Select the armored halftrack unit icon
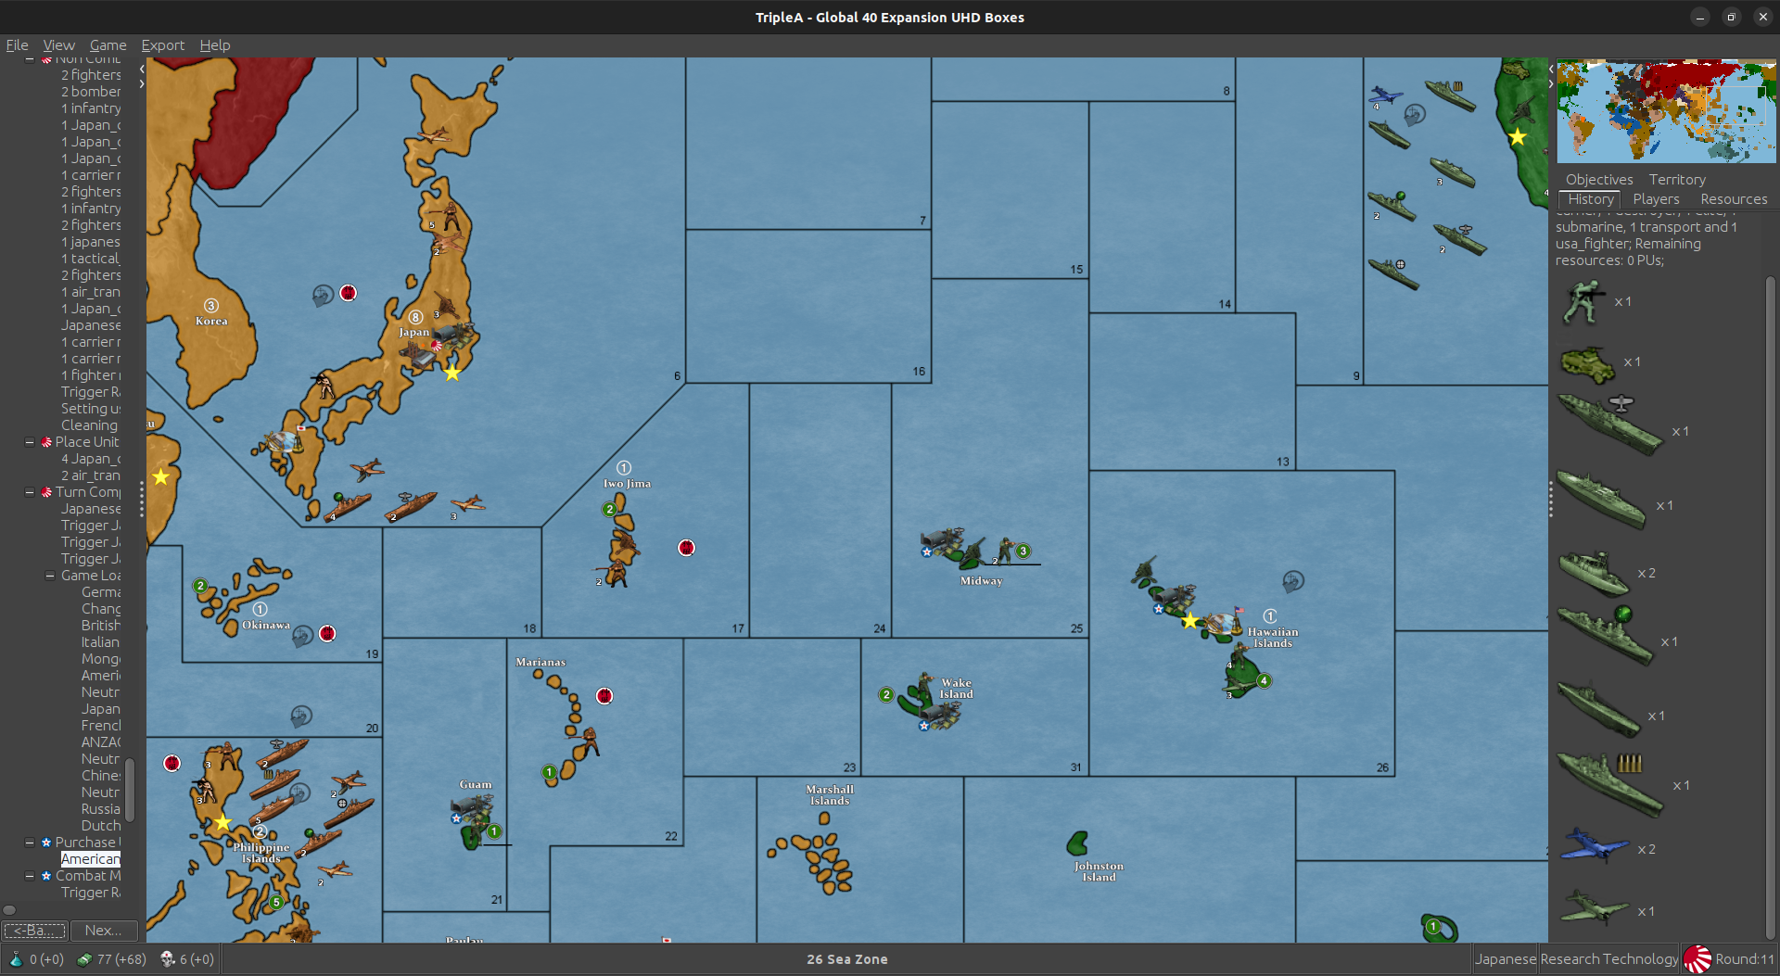This screenshot has width=1780, height=976. coord(1588,363)
